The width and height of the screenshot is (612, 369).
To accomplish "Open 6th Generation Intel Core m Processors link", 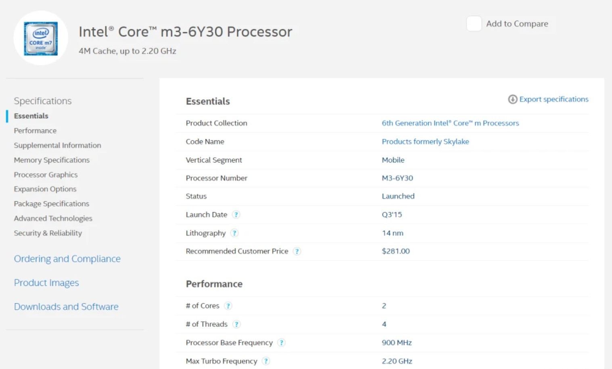I will (x=450, y=123).
